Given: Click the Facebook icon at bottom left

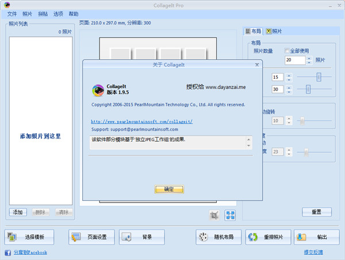Looking at the screenshot, I should click(8, 253).
